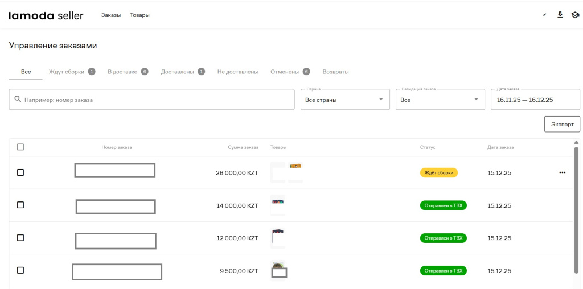This screenshot has height=289, width=583.
Task: Go to the "Отменены" tab
Action: click(285, 72)
